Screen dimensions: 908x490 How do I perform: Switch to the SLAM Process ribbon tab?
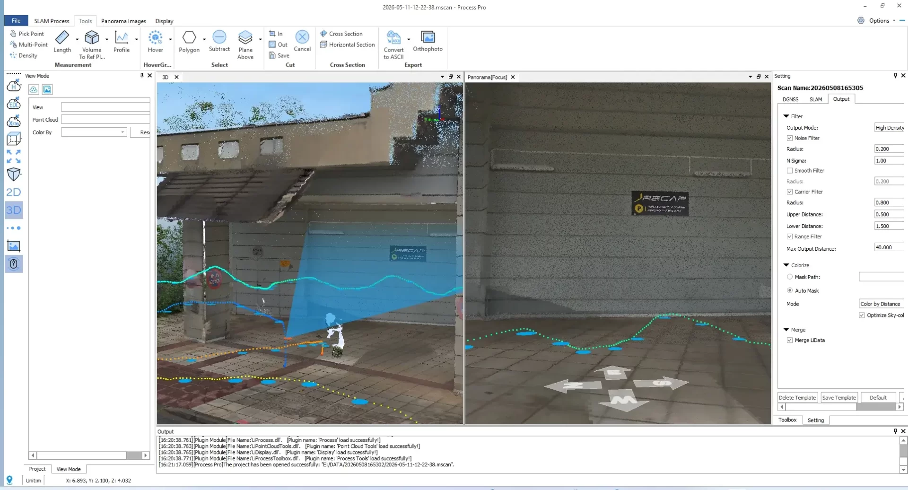[52, 21]
